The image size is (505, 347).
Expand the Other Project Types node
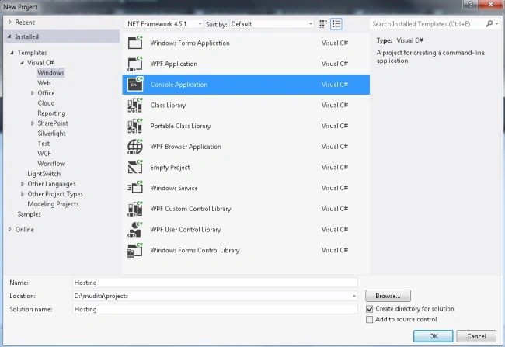coord(23,194)
